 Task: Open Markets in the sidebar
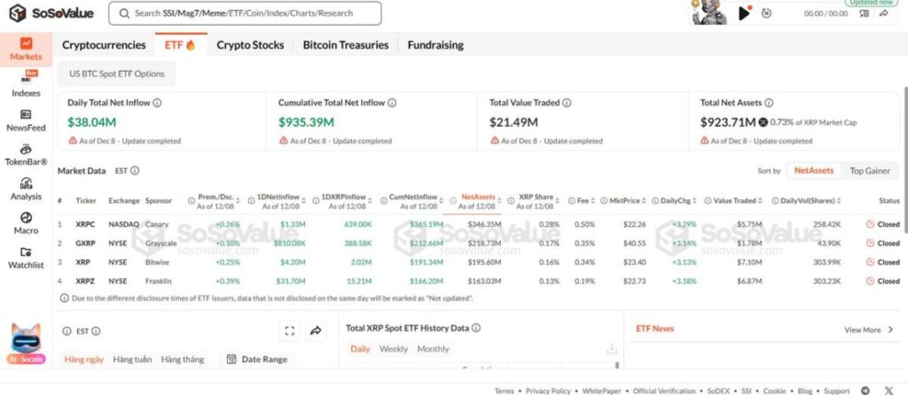coord(26,50)
